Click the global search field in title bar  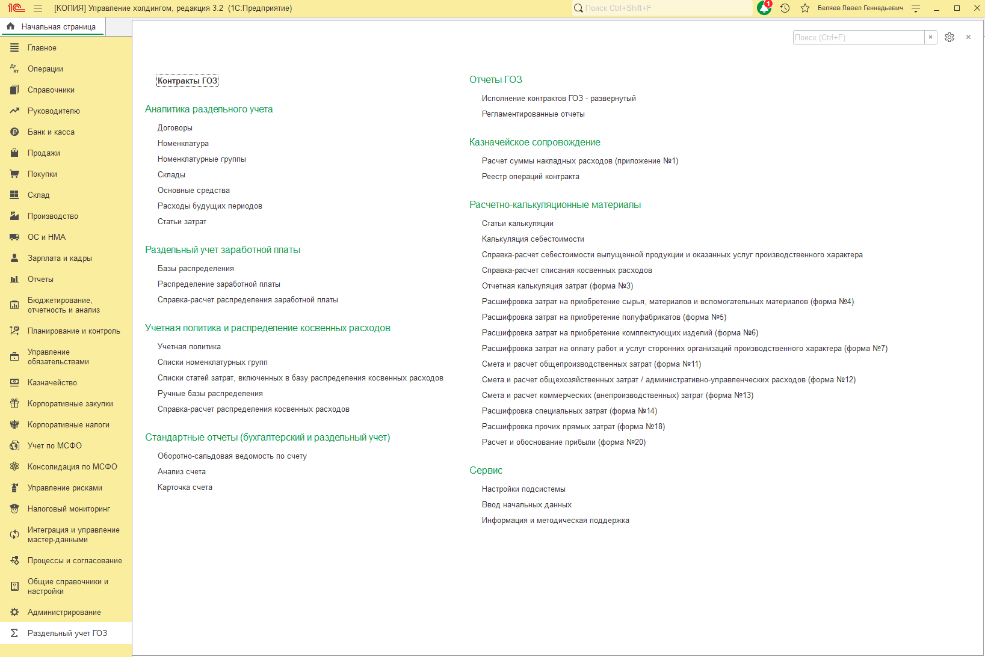pos(662,8)
